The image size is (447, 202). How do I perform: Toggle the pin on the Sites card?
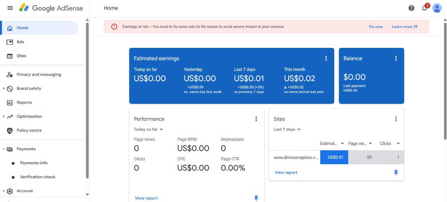click(x=396, y=173)
